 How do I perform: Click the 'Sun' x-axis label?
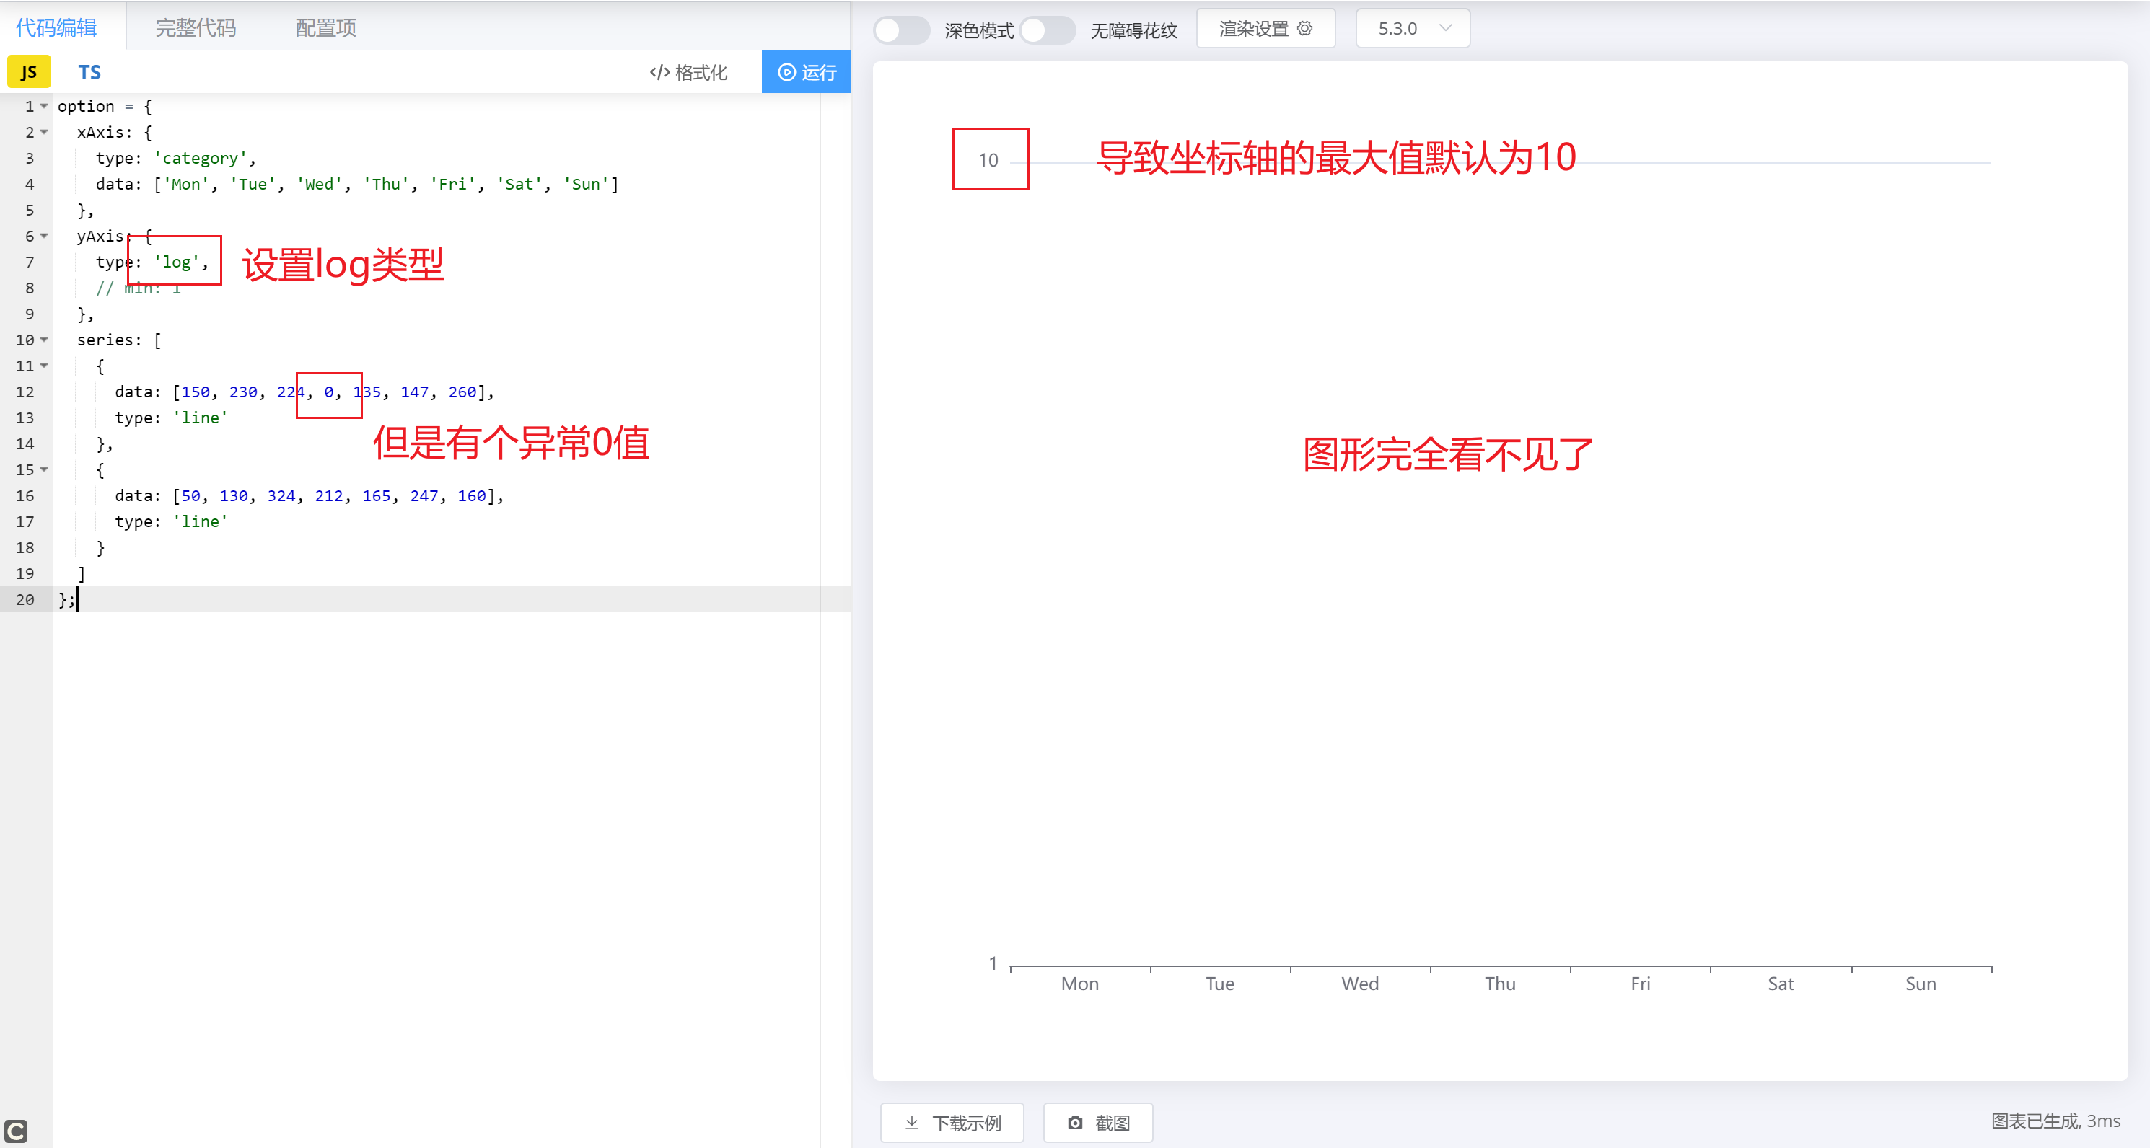click(x=1921, y=984)
